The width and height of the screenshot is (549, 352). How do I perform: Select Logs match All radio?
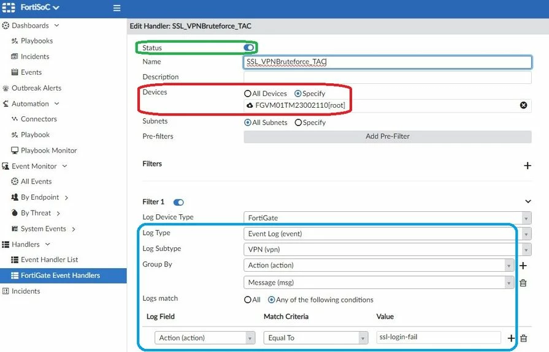(248, 300)
